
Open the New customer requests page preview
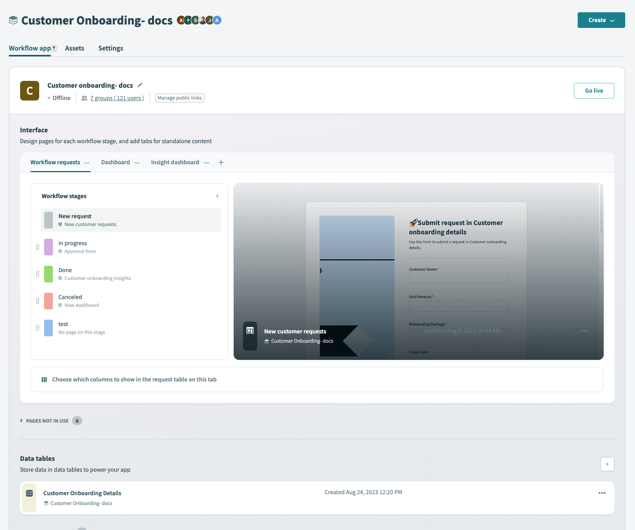tap(418, 272)
